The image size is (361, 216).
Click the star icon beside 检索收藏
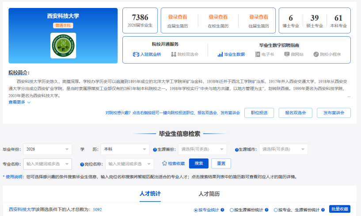pos(164,163)
